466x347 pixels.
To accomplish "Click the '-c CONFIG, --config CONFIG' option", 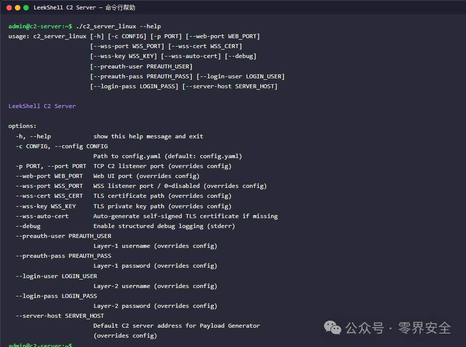I will pyautogui.click(x=62, y=146).
